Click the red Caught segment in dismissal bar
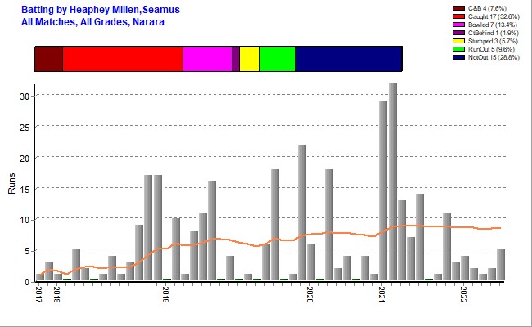 click(x=122, y=60)
